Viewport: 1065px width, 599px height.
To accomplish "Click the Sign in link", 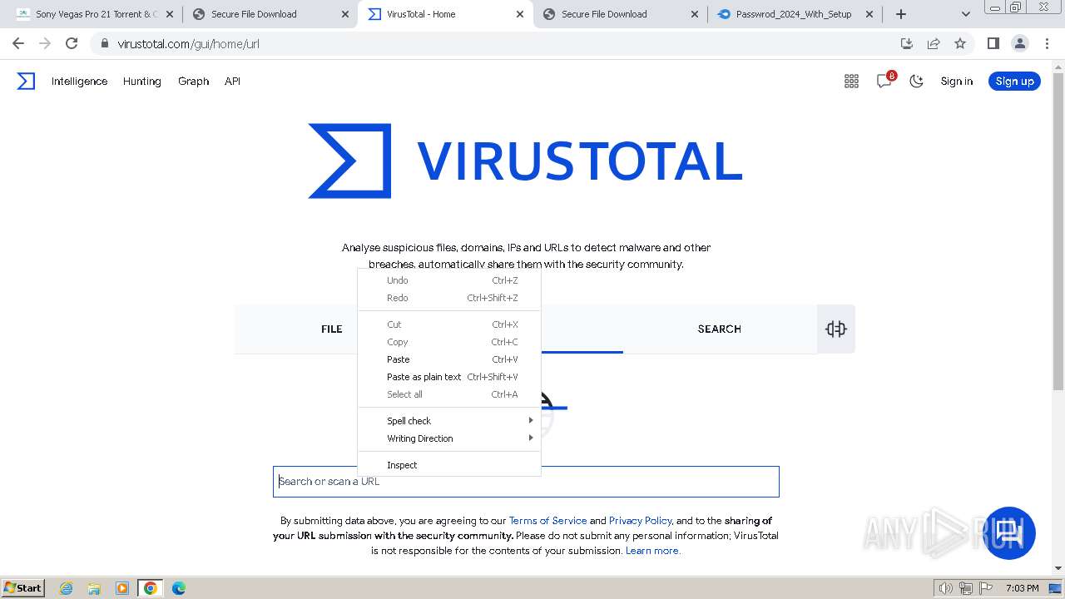I will click(957, 81).
